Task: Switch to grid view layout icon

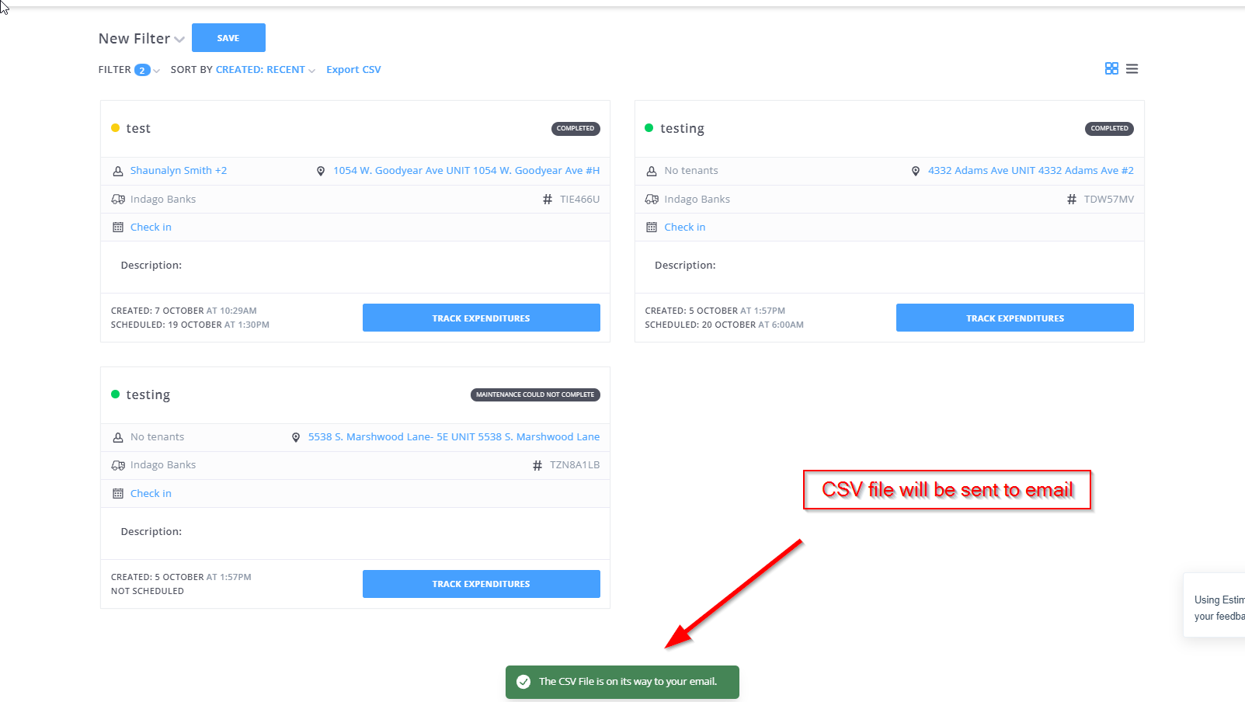Action: 1111,68
